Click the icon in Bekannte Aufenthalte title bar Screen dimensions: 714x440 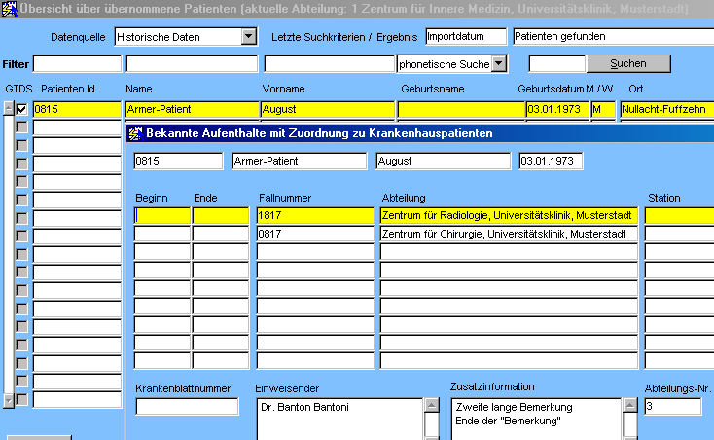pos(135,132)
